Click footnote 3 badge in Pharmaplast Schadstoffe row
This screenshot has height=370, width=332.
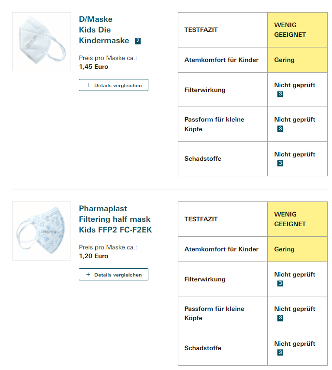tap(280, 353)
